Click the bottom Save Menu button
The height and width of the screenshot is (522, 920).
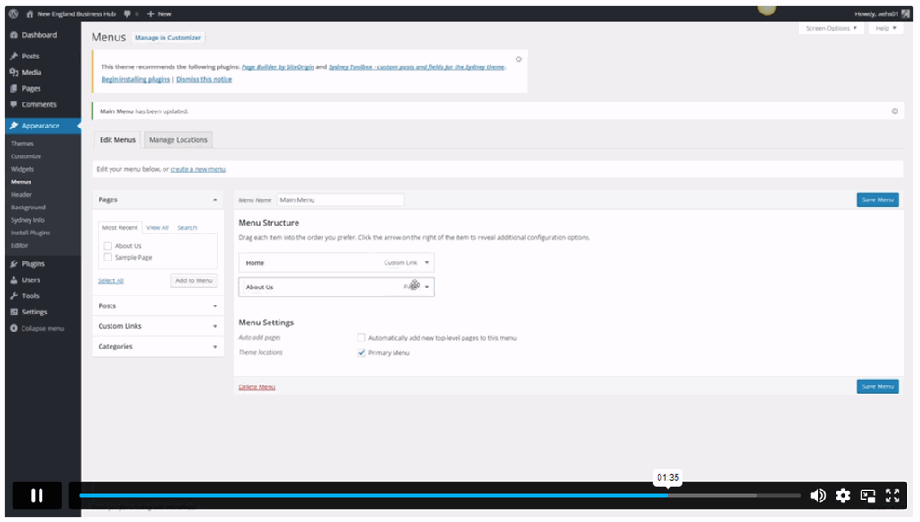coord(878,386)
